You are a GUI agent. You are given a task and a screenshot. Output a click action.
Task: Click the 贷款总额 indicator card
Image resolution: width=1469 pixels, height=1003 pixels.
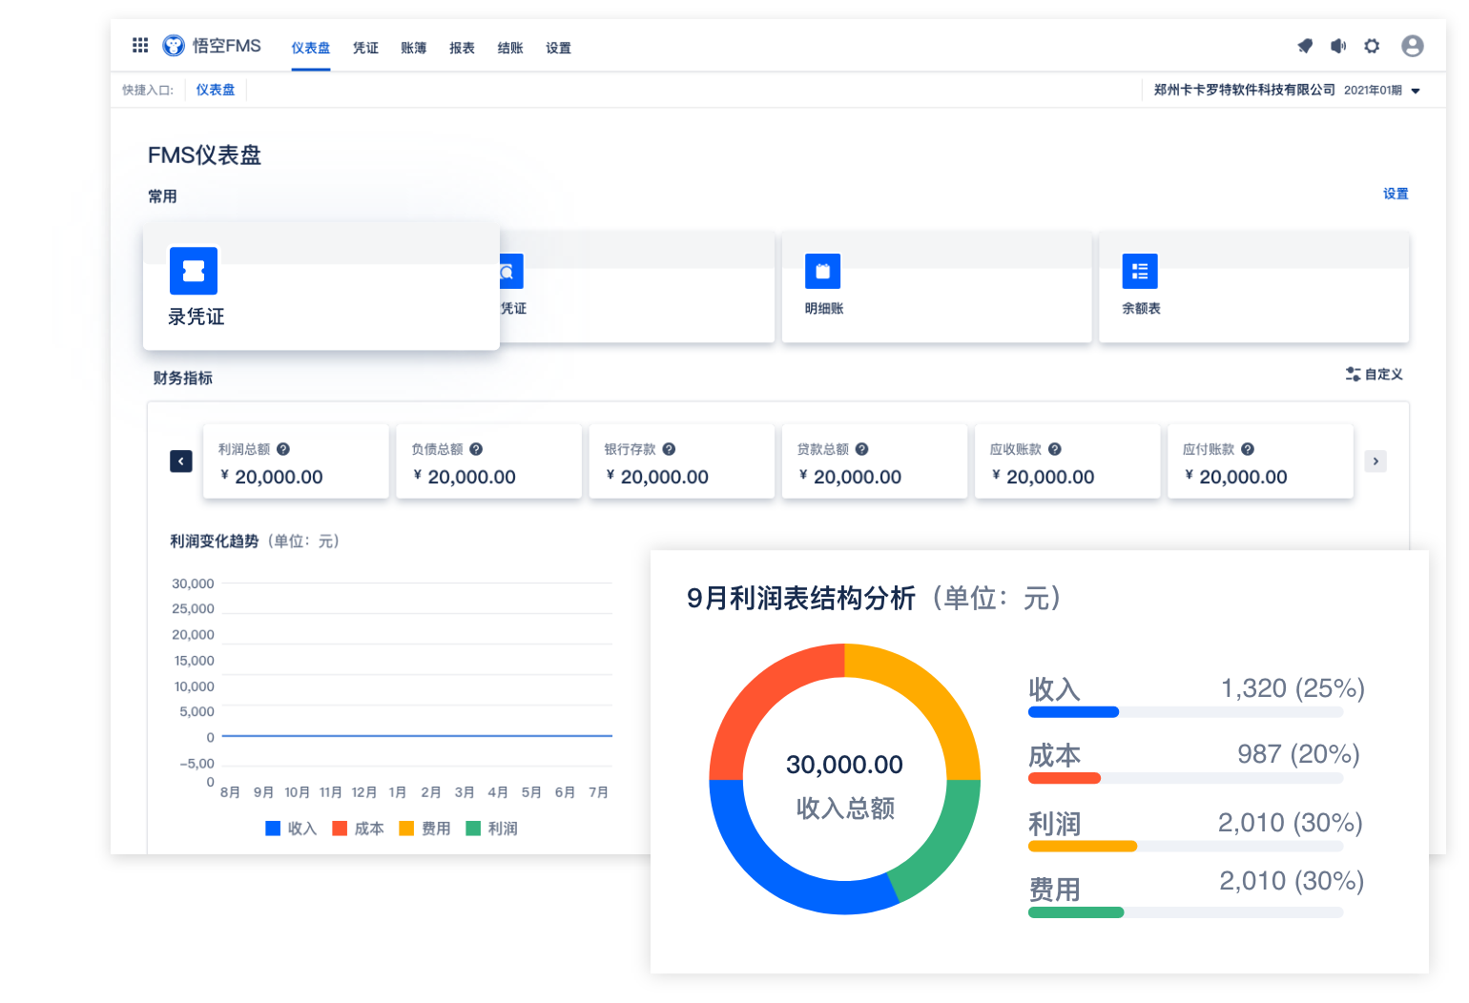tap(875, 461)
